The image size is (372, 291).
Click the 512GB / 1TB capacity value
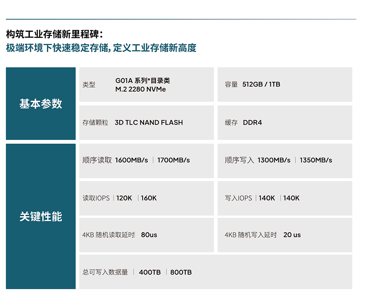(x=261, y=84)
